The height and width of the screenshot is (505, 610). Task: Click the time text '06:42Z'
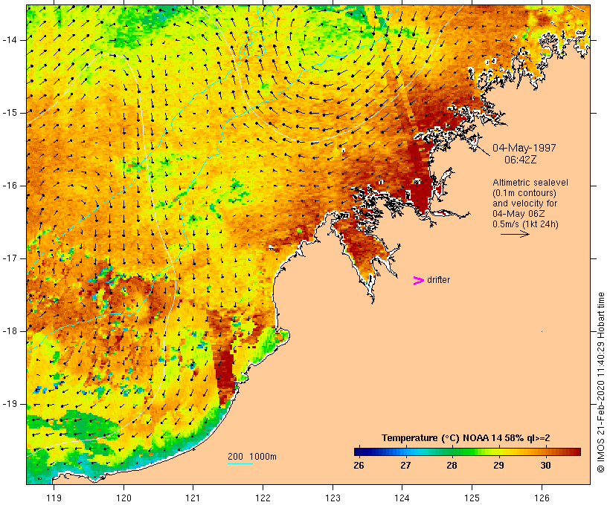click(x=521, y=160)
